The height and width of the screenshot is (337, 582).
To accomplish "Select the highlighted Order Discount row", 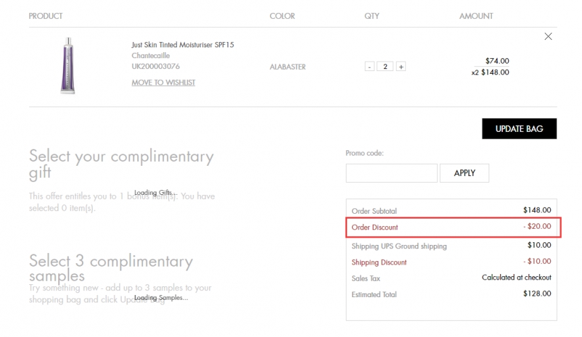I will [x=453, y=227].
